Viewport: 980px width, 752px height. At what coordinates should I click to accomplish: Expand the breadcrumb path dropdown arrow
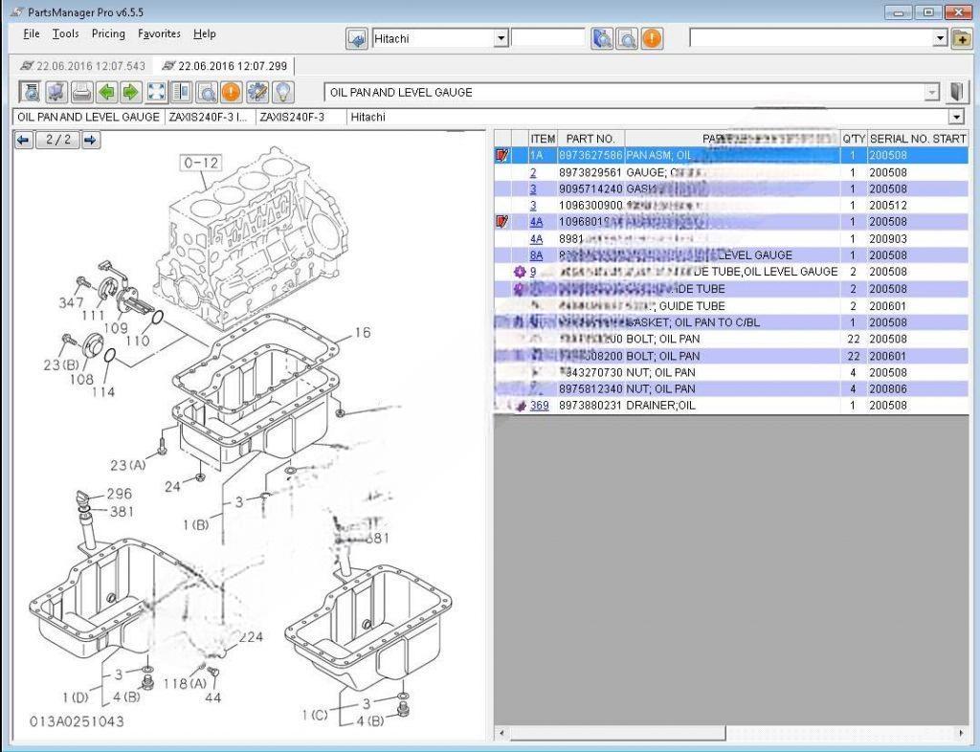[x=955, y=117]
